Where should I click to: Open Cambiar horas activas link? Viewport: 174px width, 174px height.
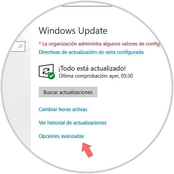(x=63, y=109)
